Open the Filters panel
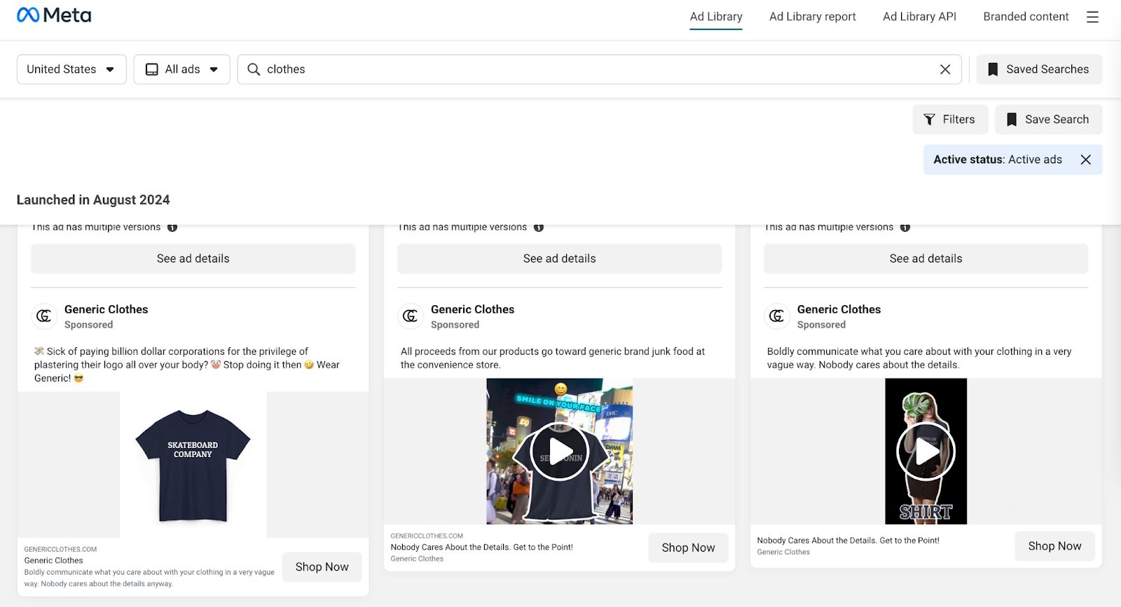Viewport: 1121px width, 607px height. click(949, 120)
